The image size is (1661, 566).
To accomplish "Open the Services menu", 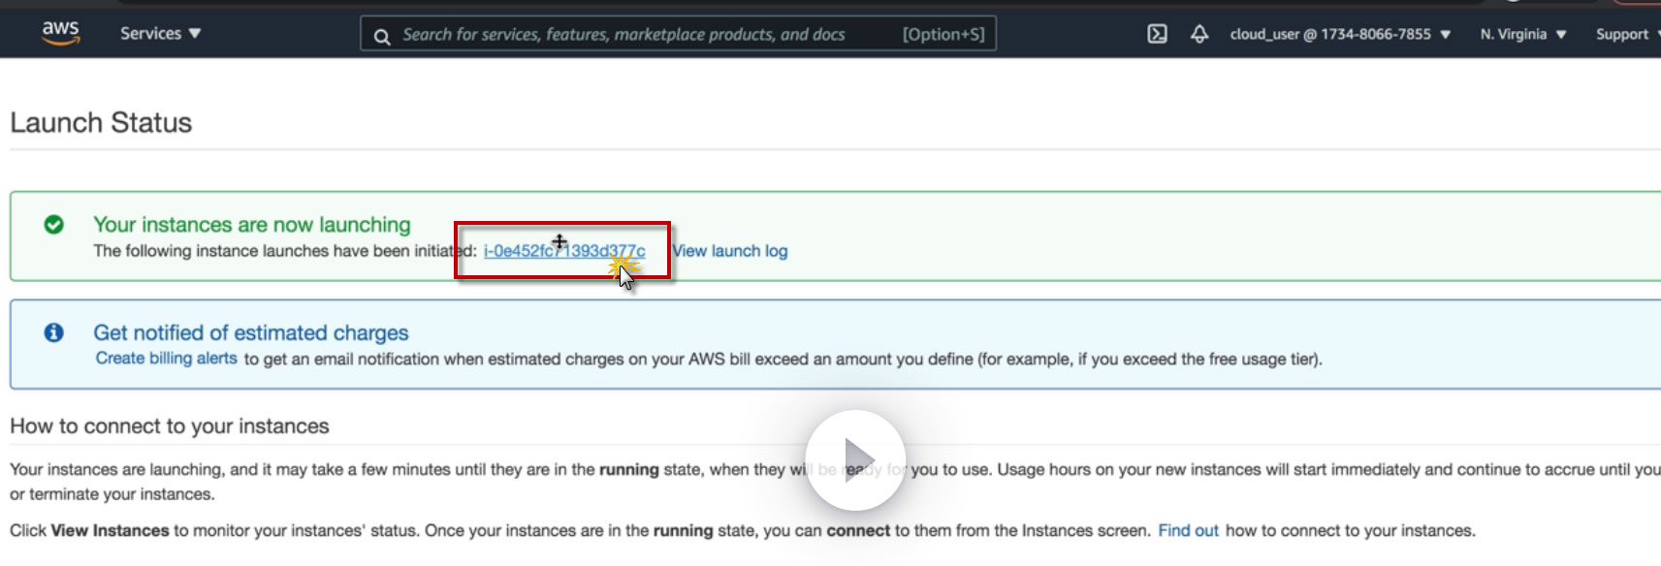I will click(x=160, y=33).
